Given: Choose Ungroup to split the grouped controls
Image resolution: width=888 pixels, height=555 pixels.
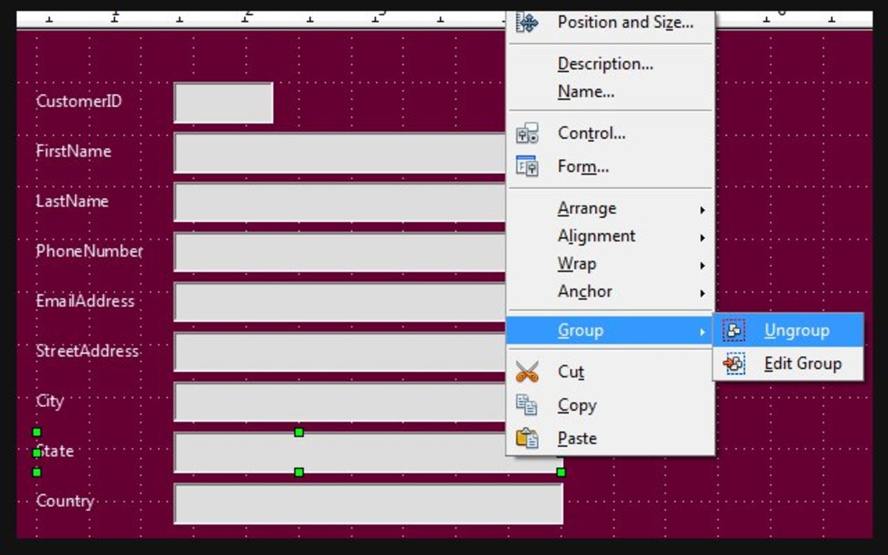Looking at the screenshot, I should click(797, 330).
